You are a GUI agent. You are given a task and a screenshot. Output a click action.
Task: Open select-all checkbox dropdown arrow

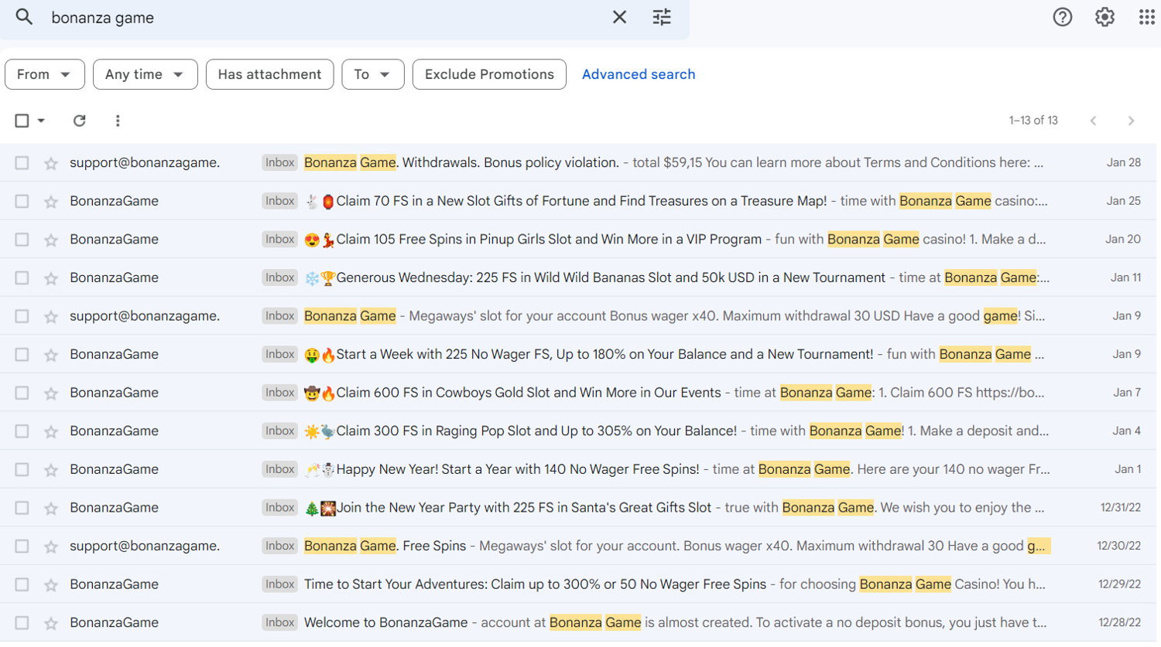coord(42,121)
